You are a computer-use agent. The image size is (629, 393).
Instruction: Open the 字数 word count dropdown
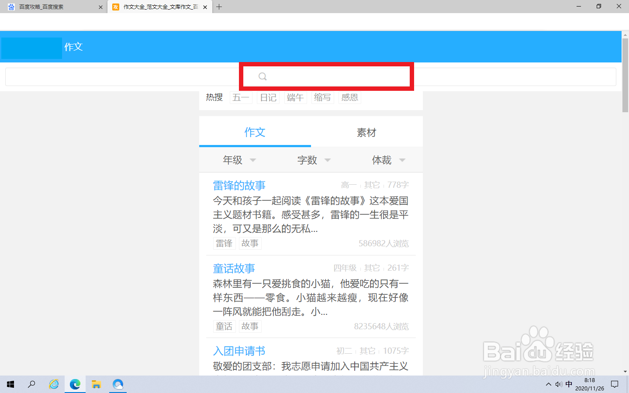click(313, 160)
